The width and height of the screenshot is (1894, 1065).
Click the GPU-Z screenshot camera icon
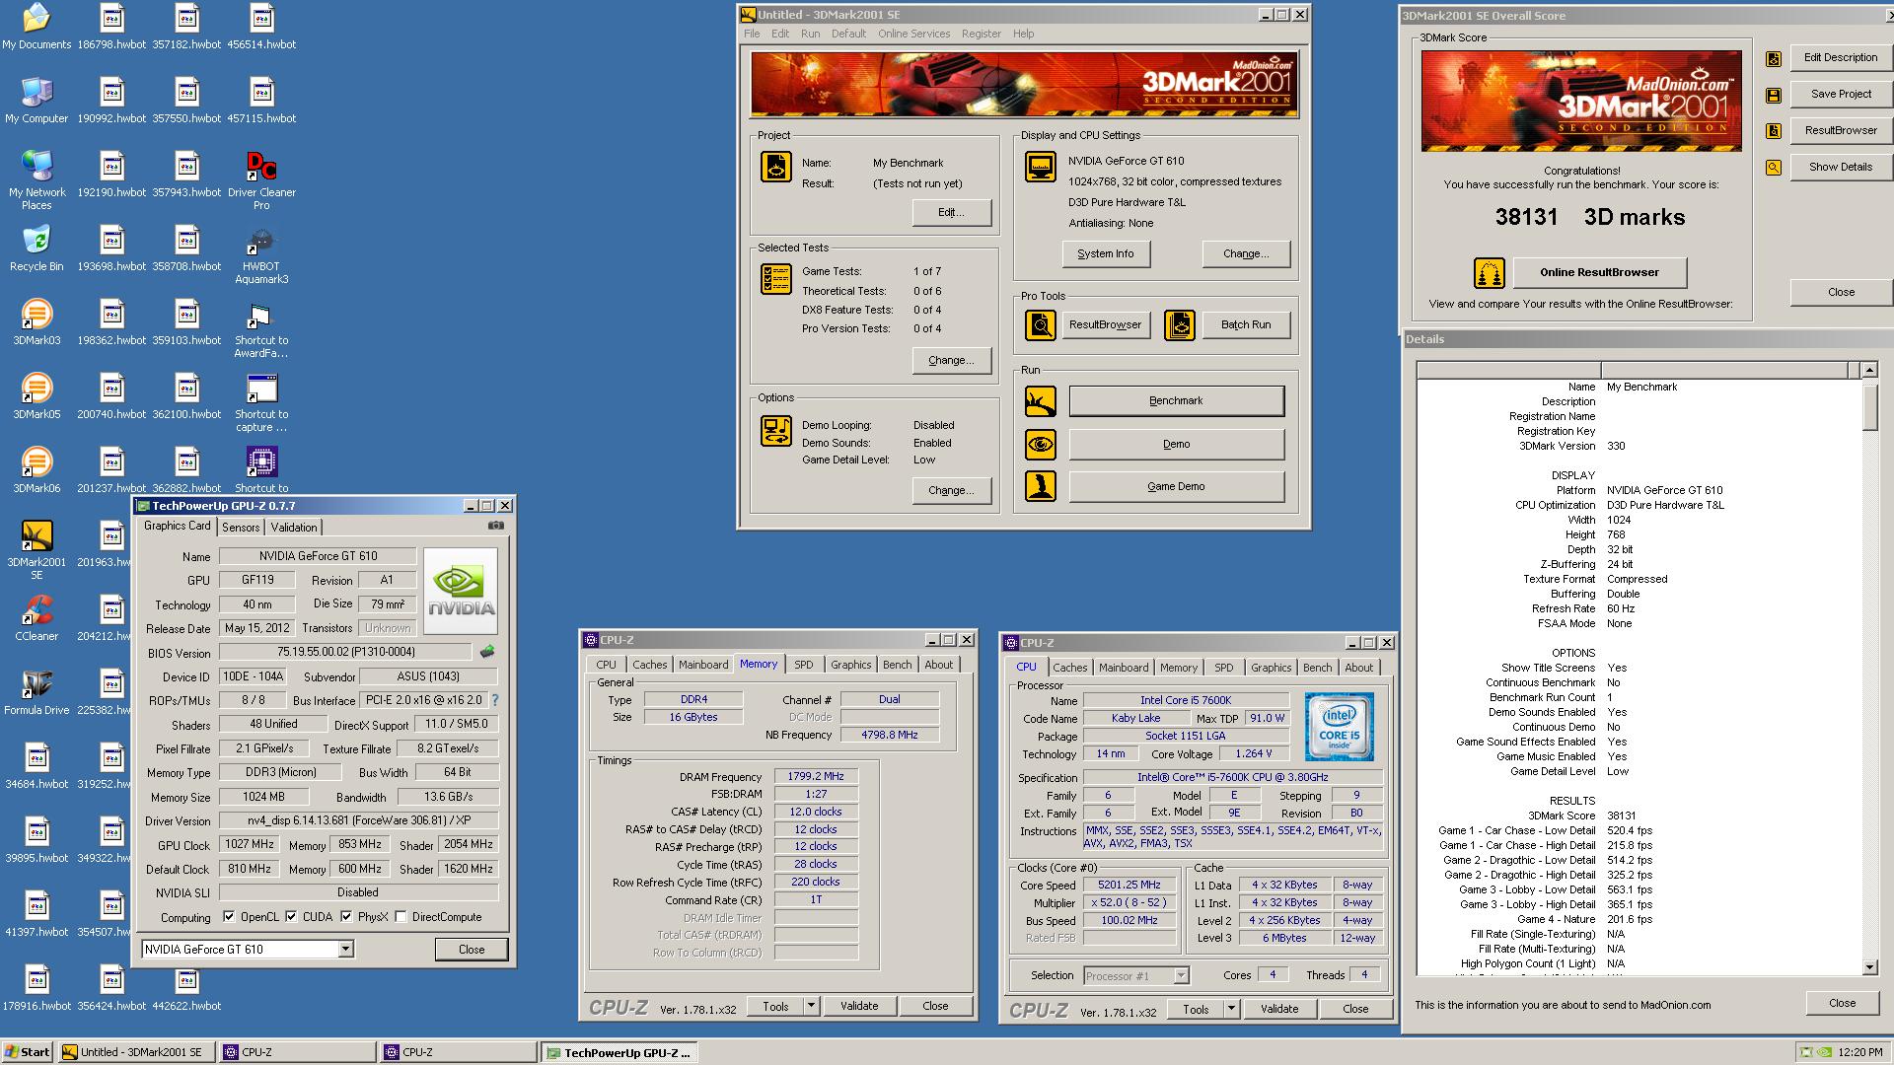click(495, 527)
